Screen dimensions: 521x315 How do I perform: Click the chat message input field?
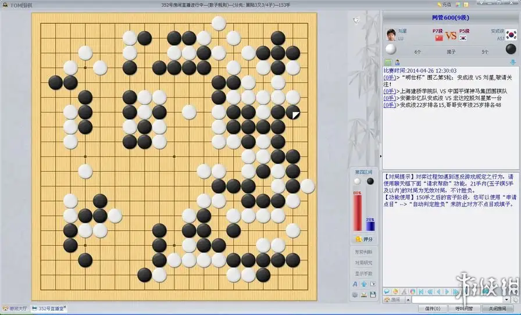(x=457, y=300)
